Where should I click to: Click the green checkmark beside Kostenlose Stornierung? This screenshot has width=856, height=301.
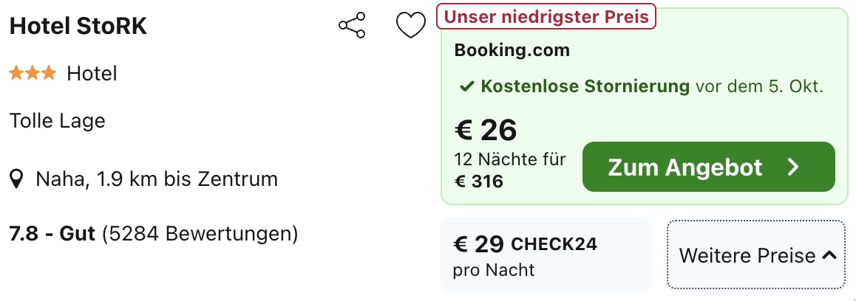(466, 87)
